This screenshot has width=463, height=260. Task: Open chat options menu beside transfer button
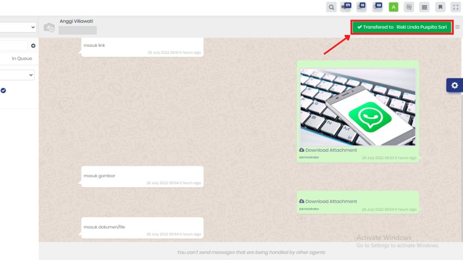(458, 27)
